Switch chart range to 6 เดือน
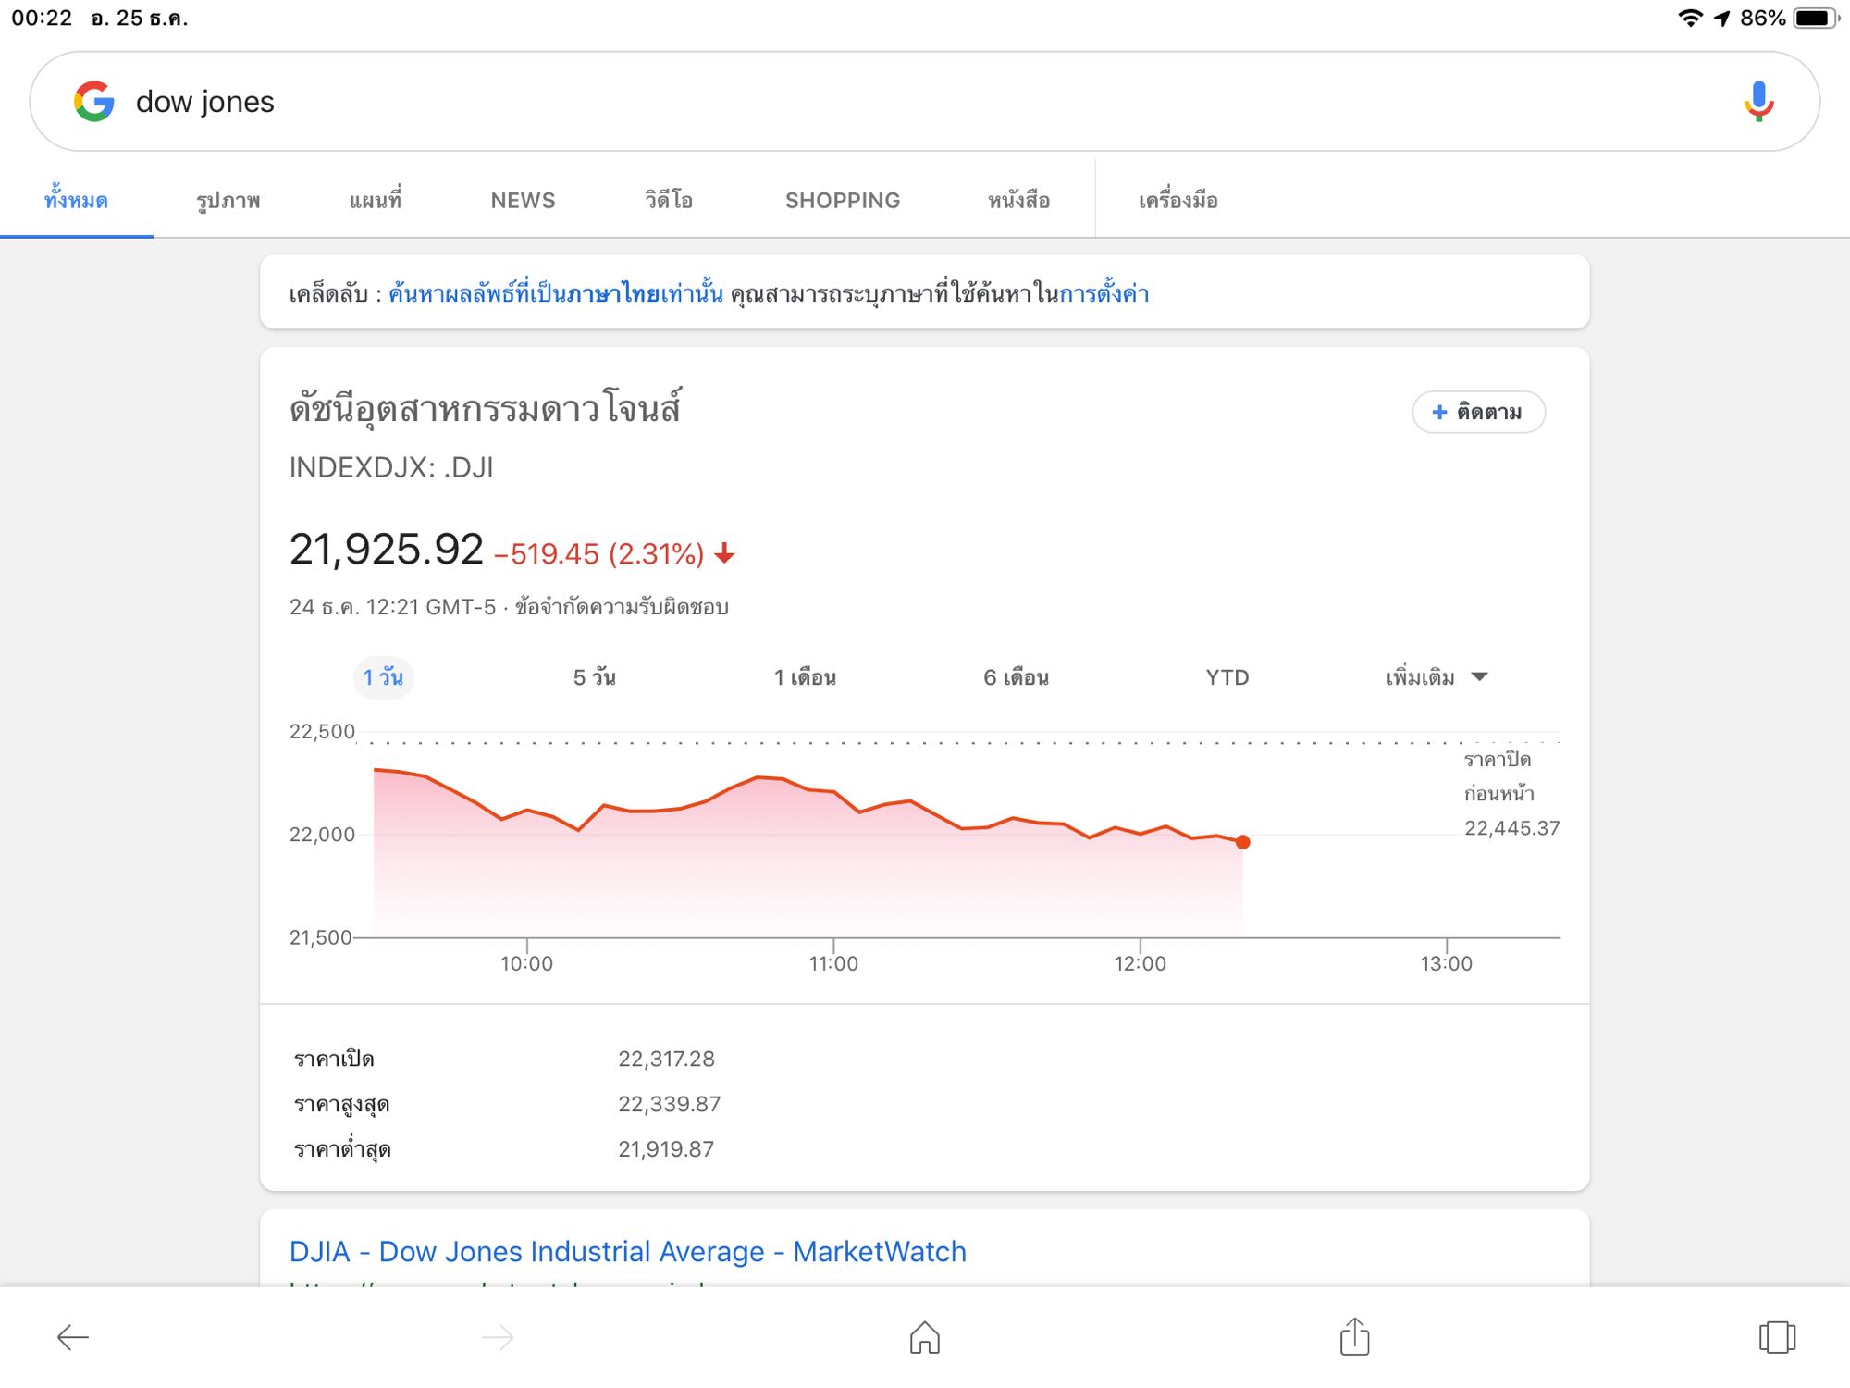The height and width of the screenshot is (1388, 1850). click(x=1016, y=677)
